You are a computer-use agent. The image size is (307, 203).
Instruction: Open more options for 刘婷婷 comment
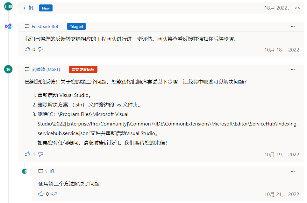coord(293,70)
